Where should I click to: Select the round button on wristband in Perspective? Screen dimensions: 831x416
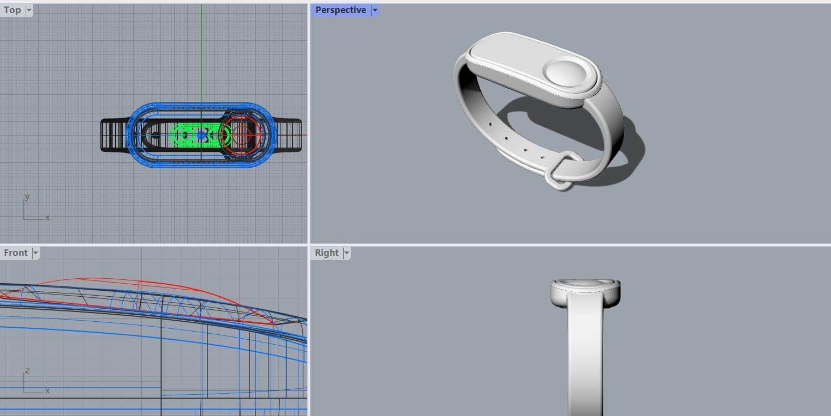[566, 74]
